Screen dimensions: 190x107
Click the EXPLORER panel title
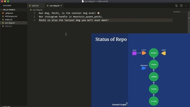pyautogui.click(x=7, y=6)
